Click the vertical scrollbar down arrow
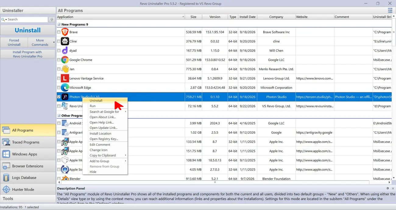396x210 pixels. tap(394, 177)
